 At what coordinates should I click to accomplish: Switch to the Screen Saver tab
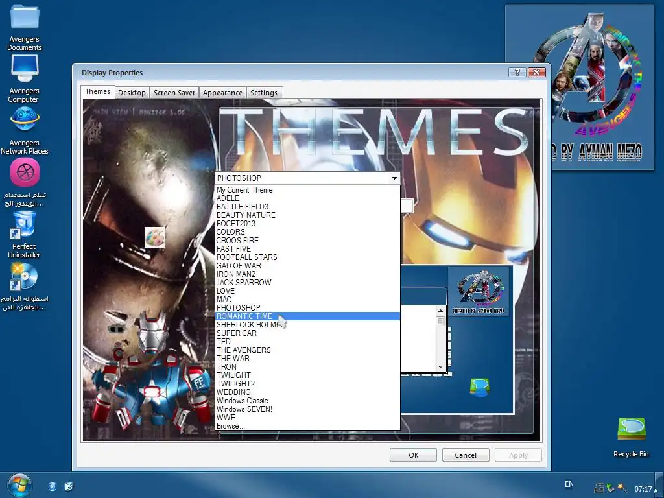tap(174, 93)
